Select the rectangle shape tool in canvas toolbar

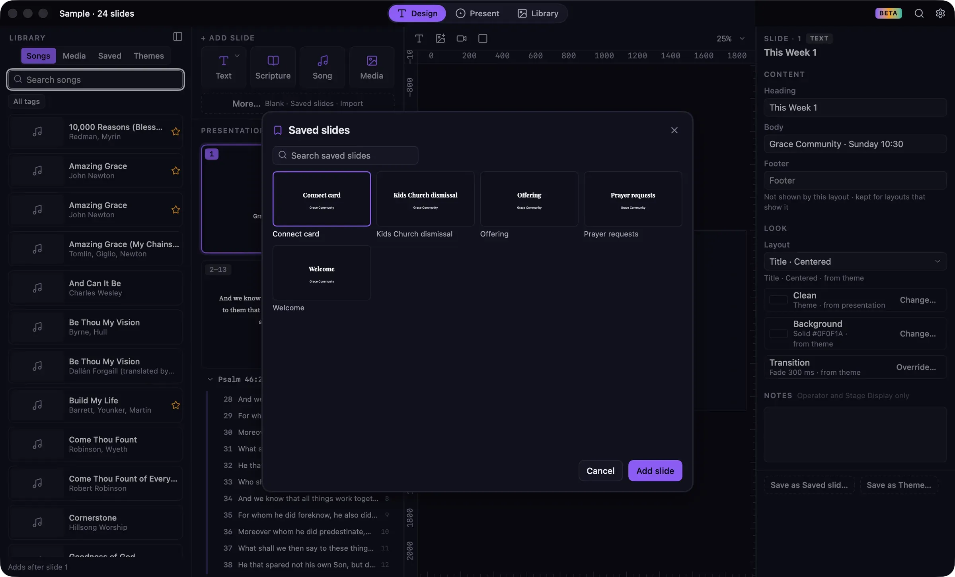pos(483,39)
